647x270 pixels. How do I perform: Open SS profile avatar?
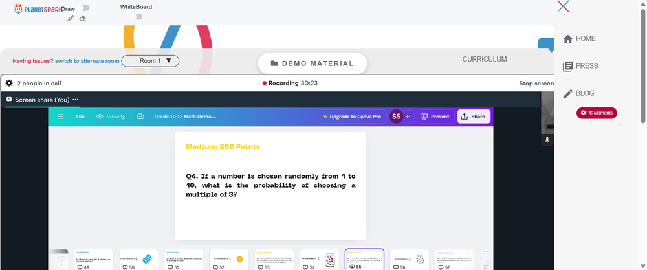click(396, 117)
